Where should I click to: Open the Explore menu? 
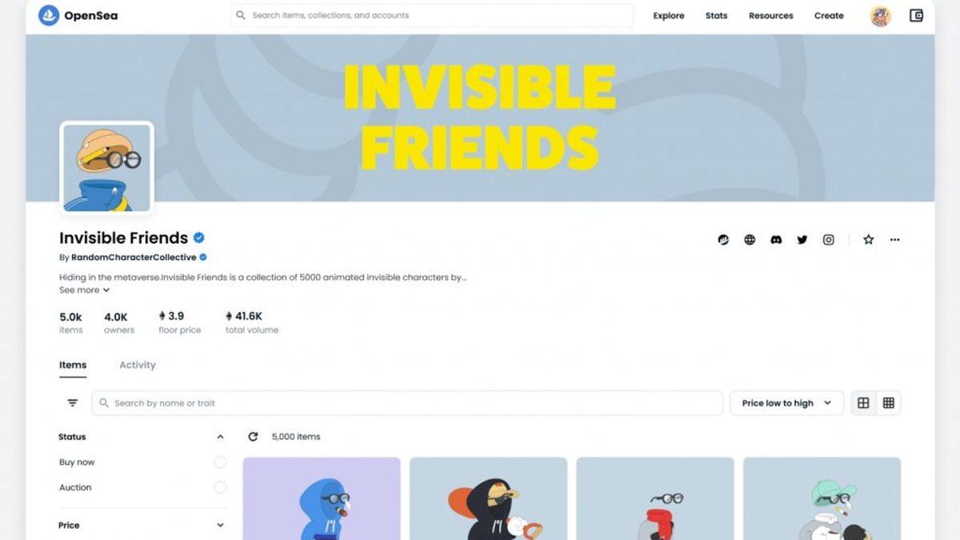point(669,15)
